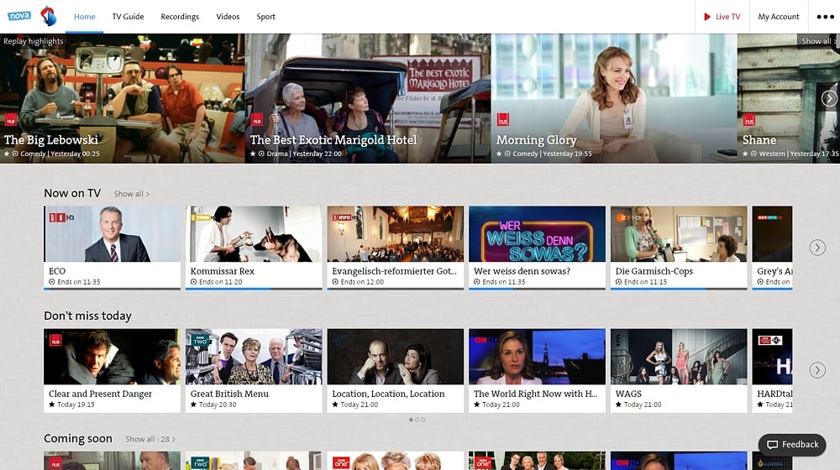Open The Big Lebowski replay
The height and width of the screenshot is (470, 840).
pos(122,98)
